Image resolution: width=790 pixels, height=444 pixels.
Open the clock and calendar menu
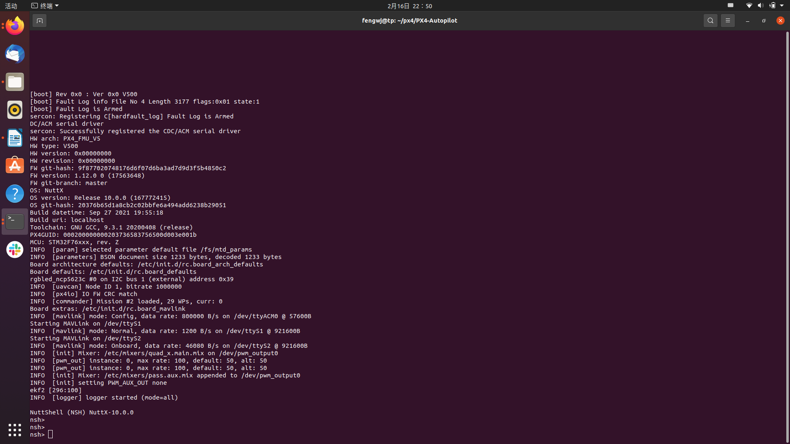pyautogui.click(x=409, y=6)
